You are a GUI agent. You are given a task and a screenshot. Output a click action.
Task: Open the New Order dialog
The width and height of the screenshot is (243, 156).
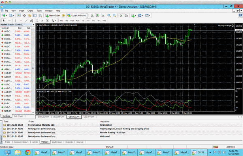[53, 15]
